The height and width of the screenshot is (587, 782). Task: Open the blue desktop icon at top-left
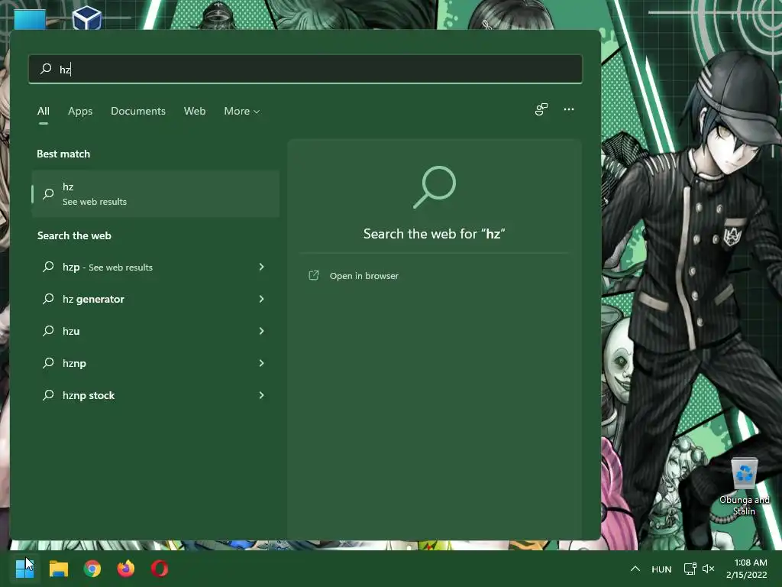pyautogui.click(x=30, y=19)
